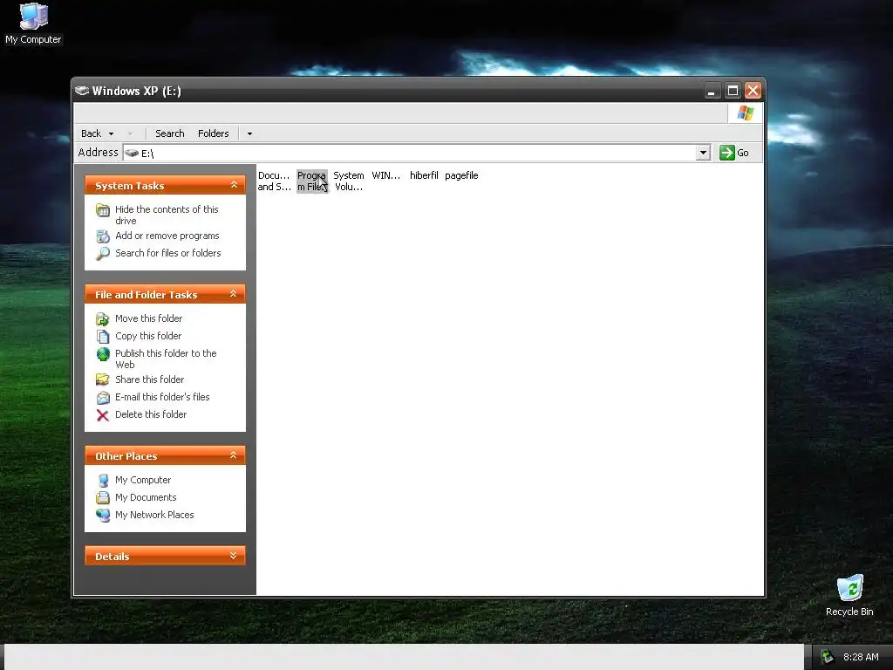Image resolution: width=893 pixels, height=670 pixels.
Task: Click the Back toolbar button
Action: point(91,133)
